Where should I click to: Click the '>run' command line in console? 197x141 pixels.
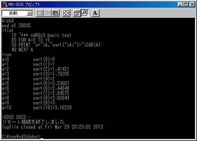[x=7, y=54]
